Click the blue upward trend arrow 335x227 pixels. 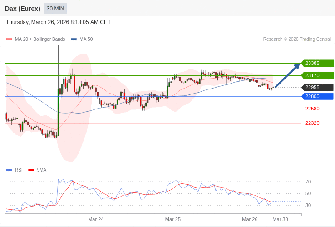coord(287,75)
